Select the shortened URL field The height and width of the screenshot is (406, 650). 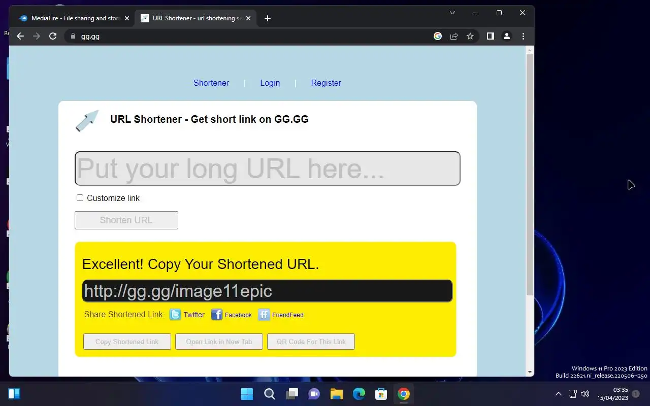[267, 291]
